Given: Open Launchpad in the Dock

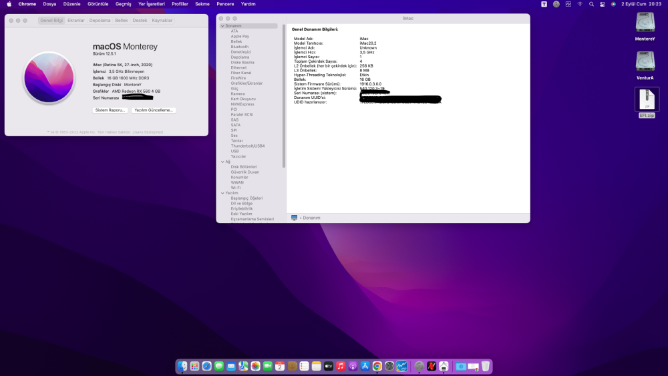Looking at the screenshot, I should (x=194, y=366).
